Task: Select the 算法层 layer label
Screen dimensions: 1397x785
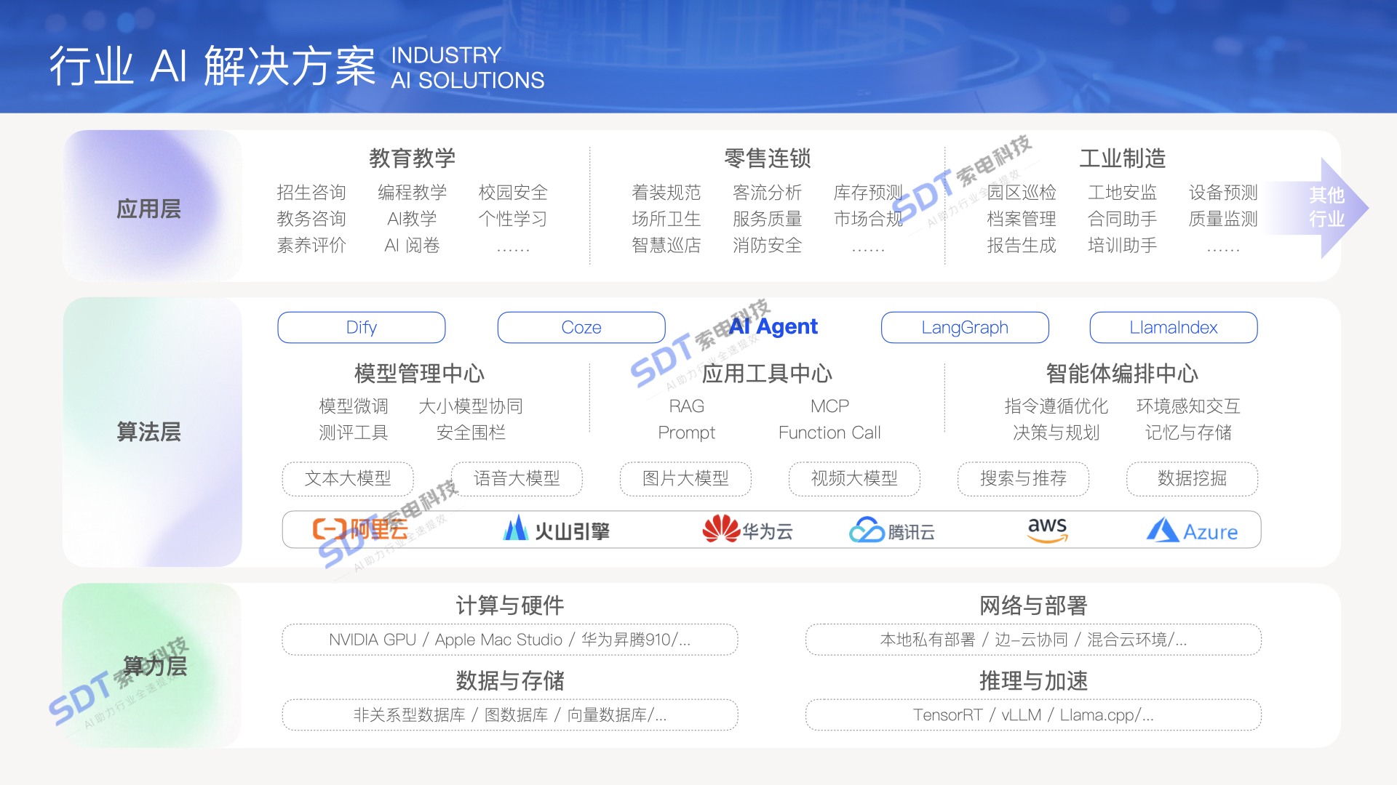Action: point(149,432)
